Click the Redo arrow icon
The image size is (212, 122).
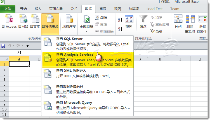pyautogui.click(x=18, y=46)
